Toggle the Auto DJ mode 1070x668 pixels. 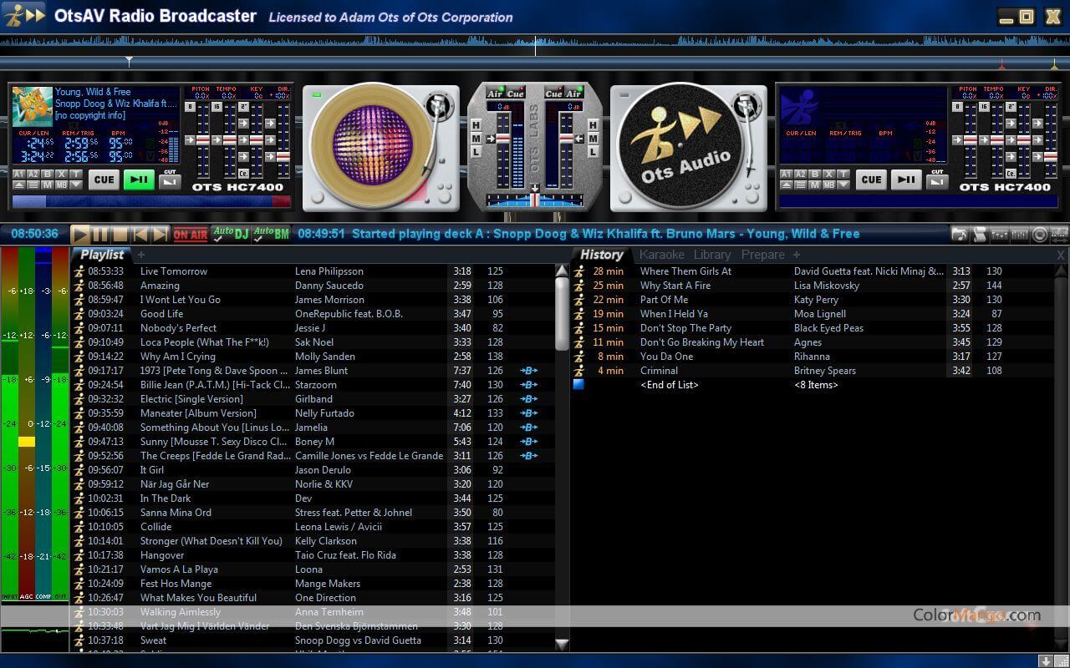click(x=231, y=235)
